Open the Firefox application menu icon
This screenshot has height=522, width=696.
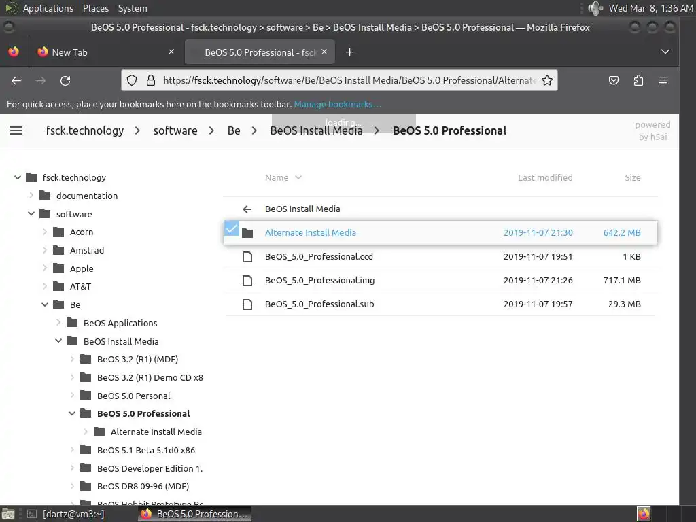663,80
